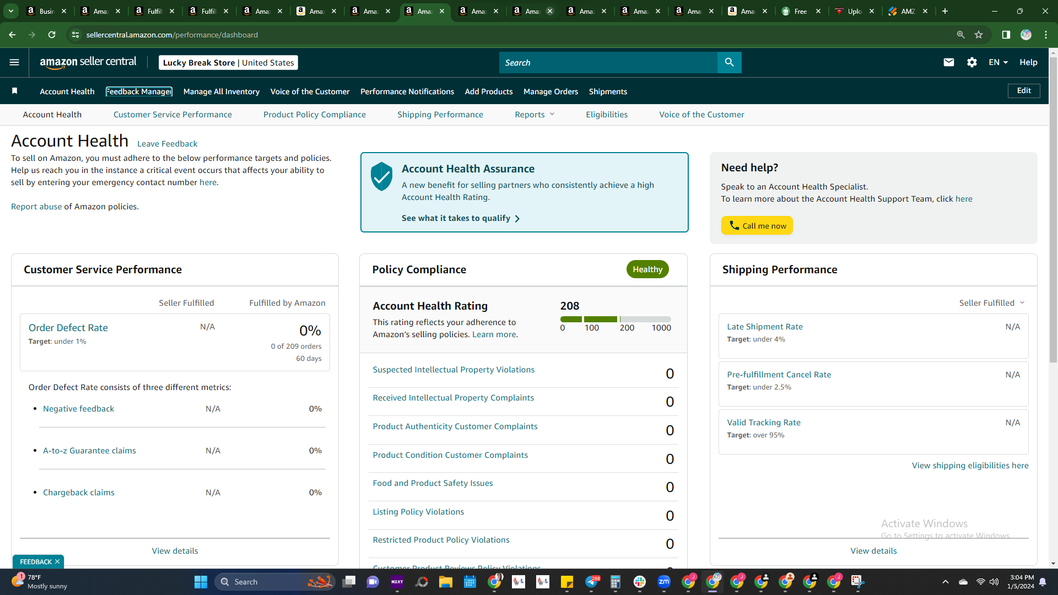Open the Calculator app in taskbar
This screenshot has height=595, width=1058.
[615, 582]
